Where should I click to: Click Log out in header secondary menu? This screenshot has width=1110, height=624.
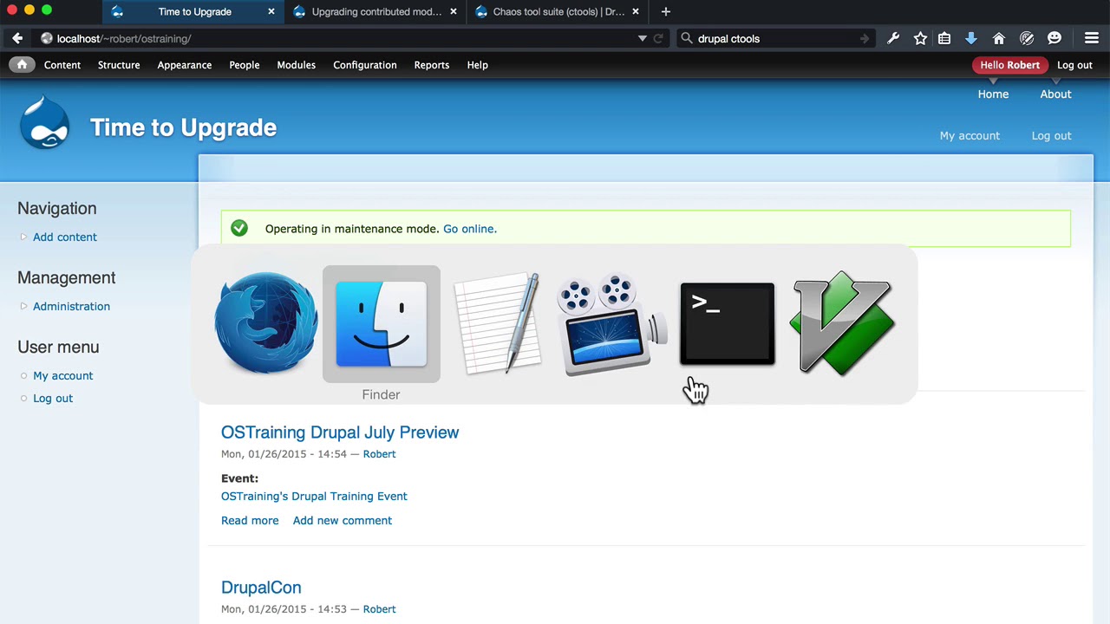(1051, 135)
